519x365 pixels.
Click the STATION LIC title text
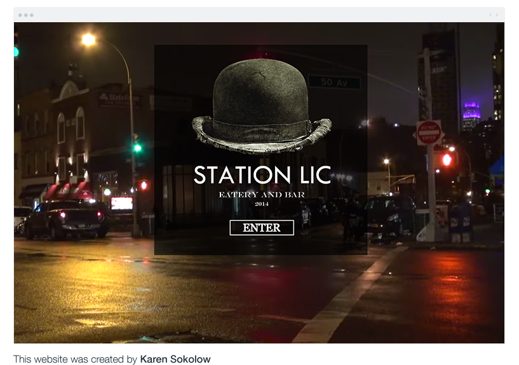(262, 175)
